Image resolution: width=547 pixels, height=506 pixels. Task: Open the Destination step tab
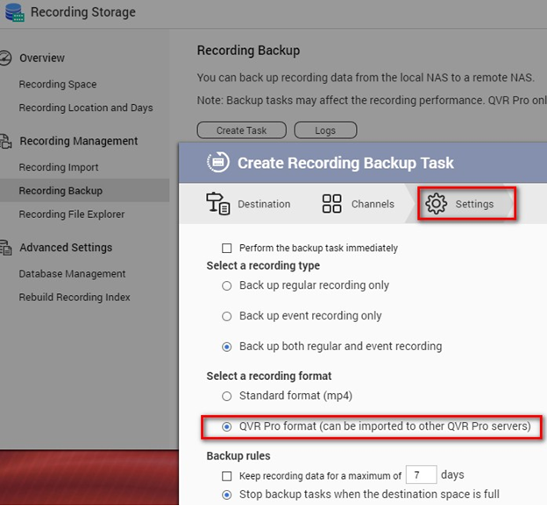tap(248, 204)
